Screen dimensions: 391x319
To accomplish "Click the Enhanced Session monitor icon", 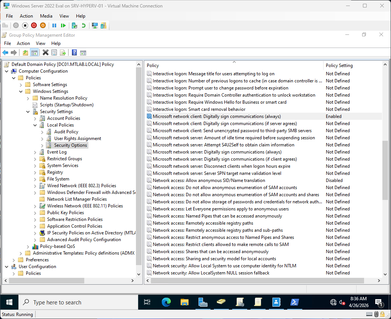I will (x=95, y=25).
